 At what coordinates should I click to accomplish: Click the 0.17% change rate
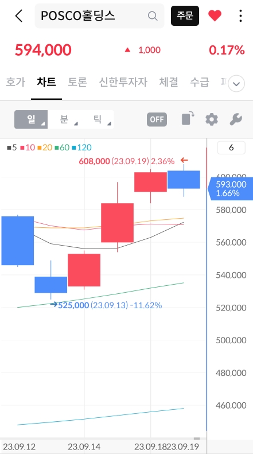227,50
